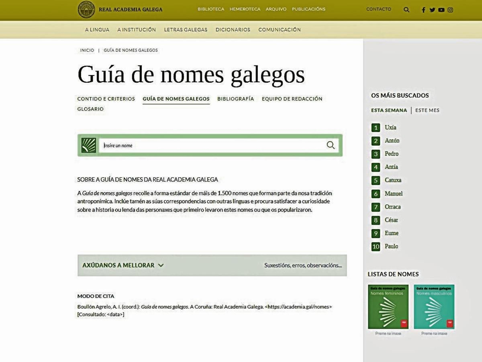Open the name Paulo
The width and height of the screenshot is (482, 362).
click(391, 246)
